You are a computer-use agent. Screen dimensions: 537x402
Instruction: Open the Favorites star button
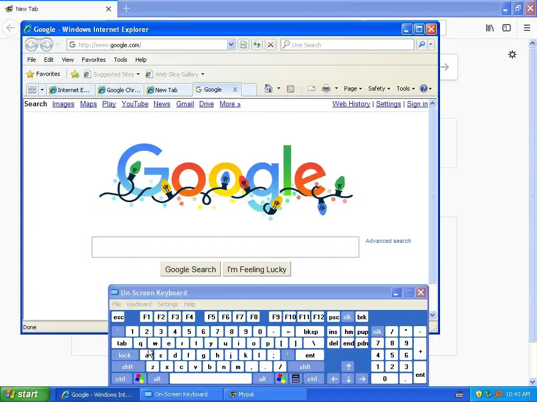[x=43, y=74]
